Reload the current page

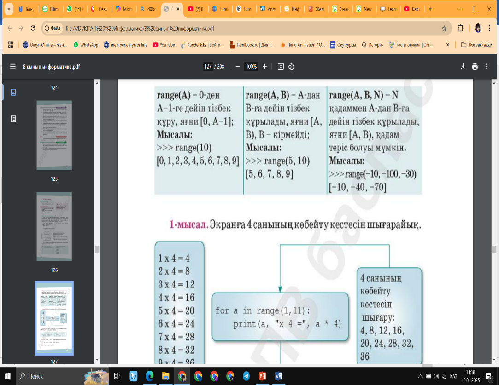[x=33, y=28]
